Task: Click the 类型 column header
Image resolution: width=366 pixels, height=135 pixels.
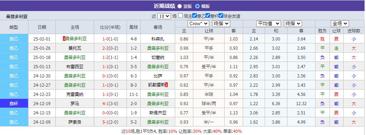Action: tap(14, 27)
